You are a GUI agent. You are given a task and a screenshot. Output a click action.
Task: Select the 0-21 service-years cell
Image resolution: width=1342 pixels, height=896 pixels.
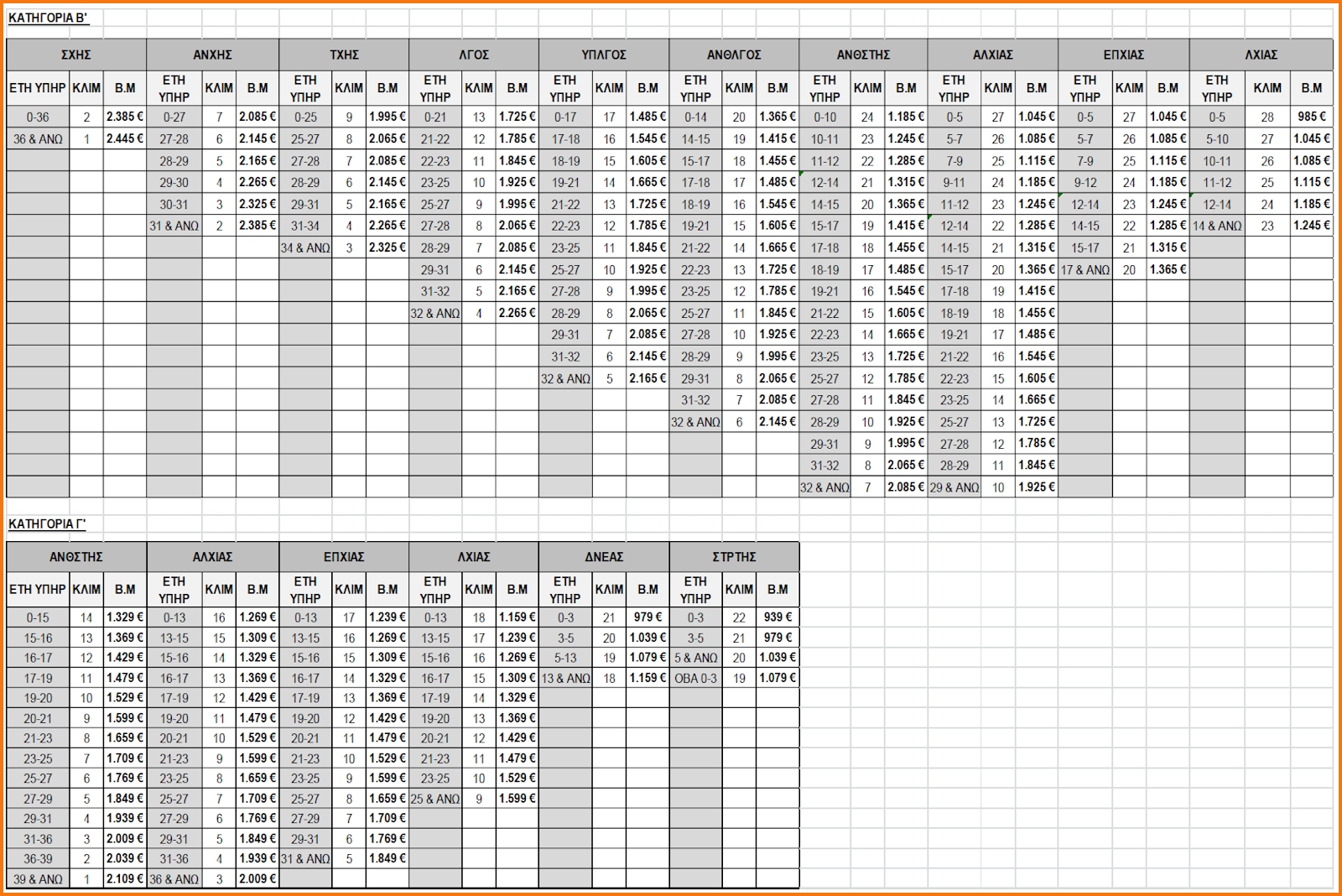pyautogui.click(x=435, y=117)
